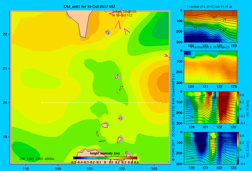Click latitude label 20 on main map axis
This screenshot has width=252, height=171.
(5, 103)
